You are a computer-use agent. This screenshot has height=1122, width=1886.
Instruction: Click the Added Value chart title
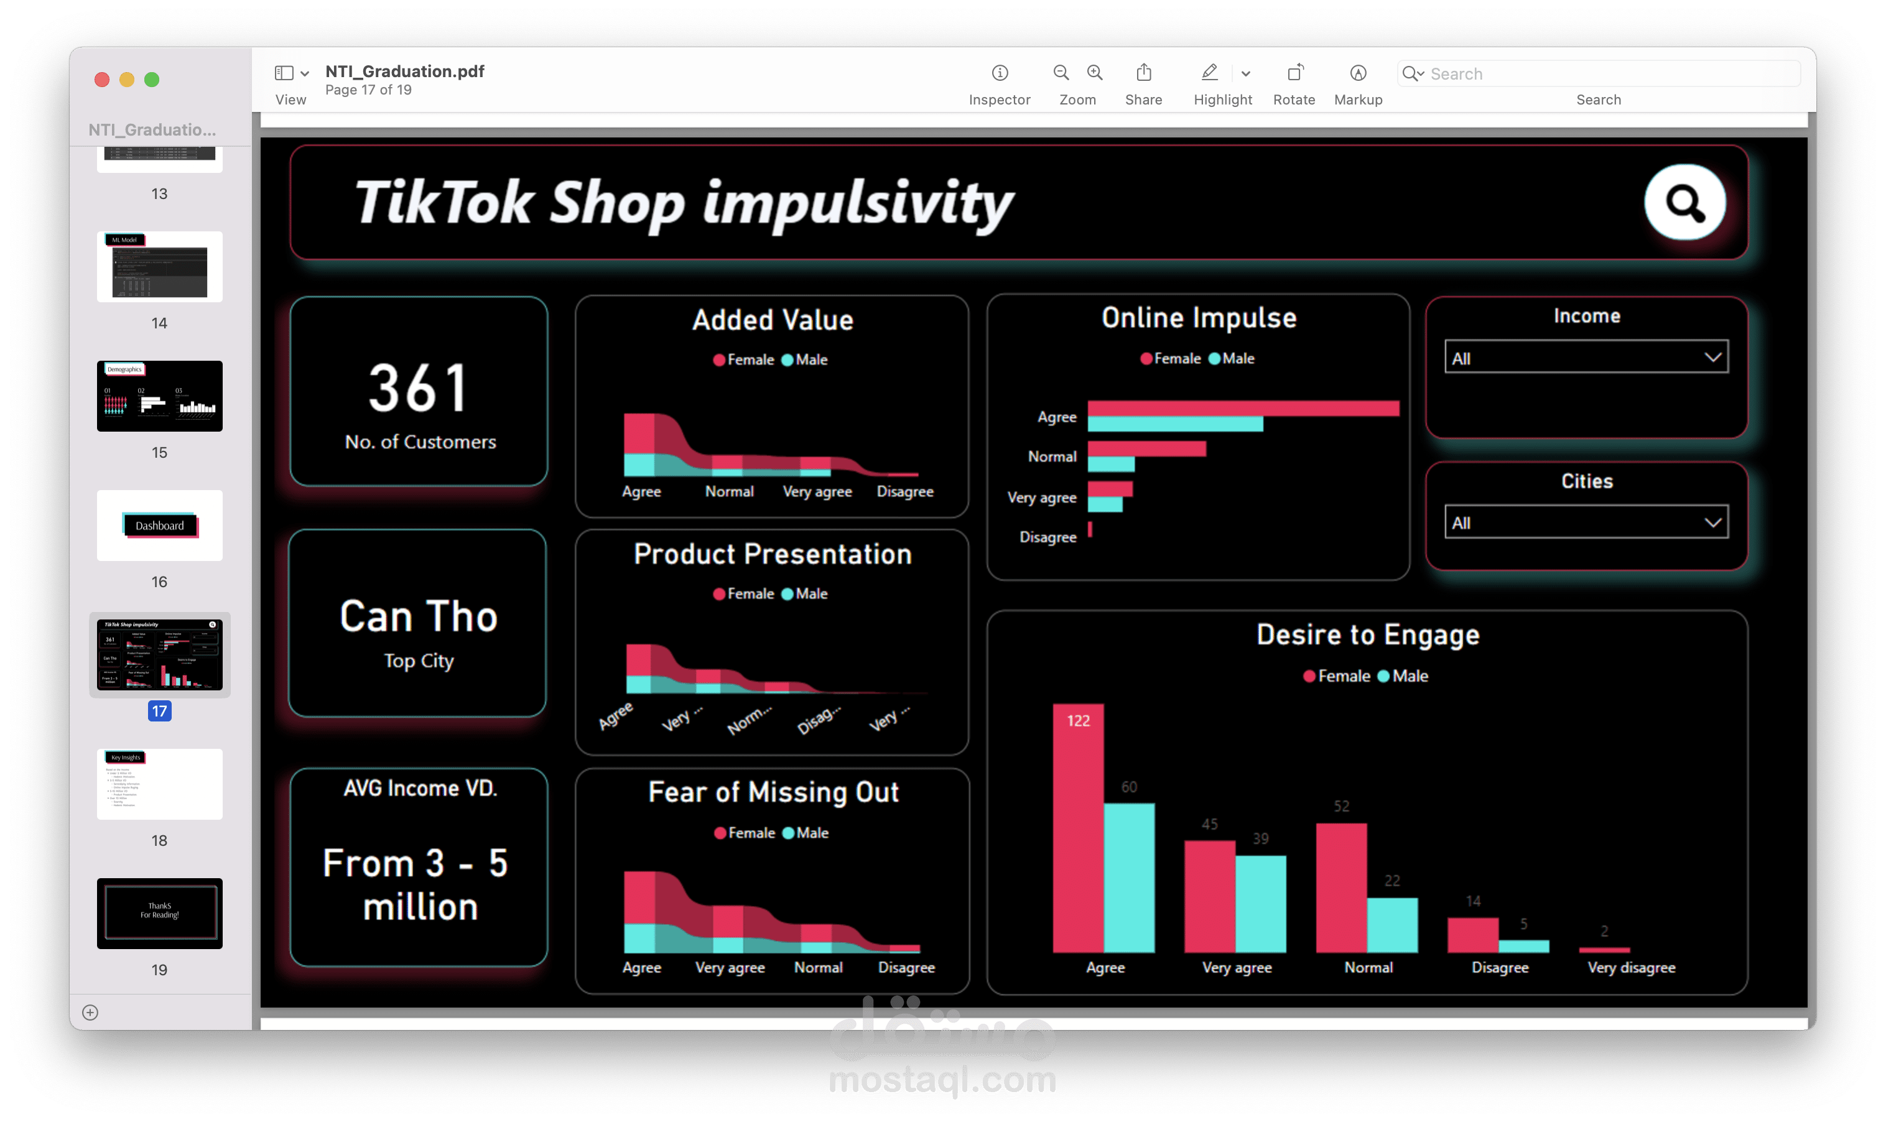click(773, 320)
